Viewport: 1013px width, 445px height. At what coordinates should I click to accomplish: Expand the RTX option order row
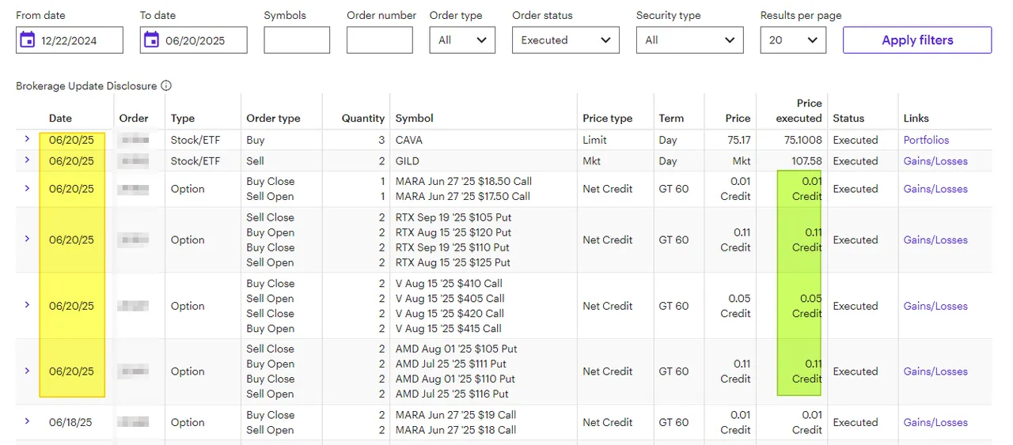27,239
